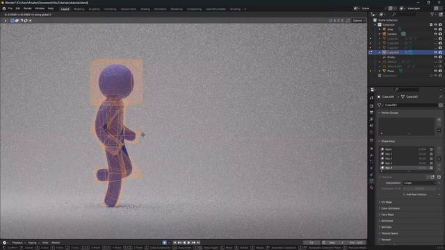Expand the Camera outliner item
This screenshot has height=250, width=445.
point(380,34)
